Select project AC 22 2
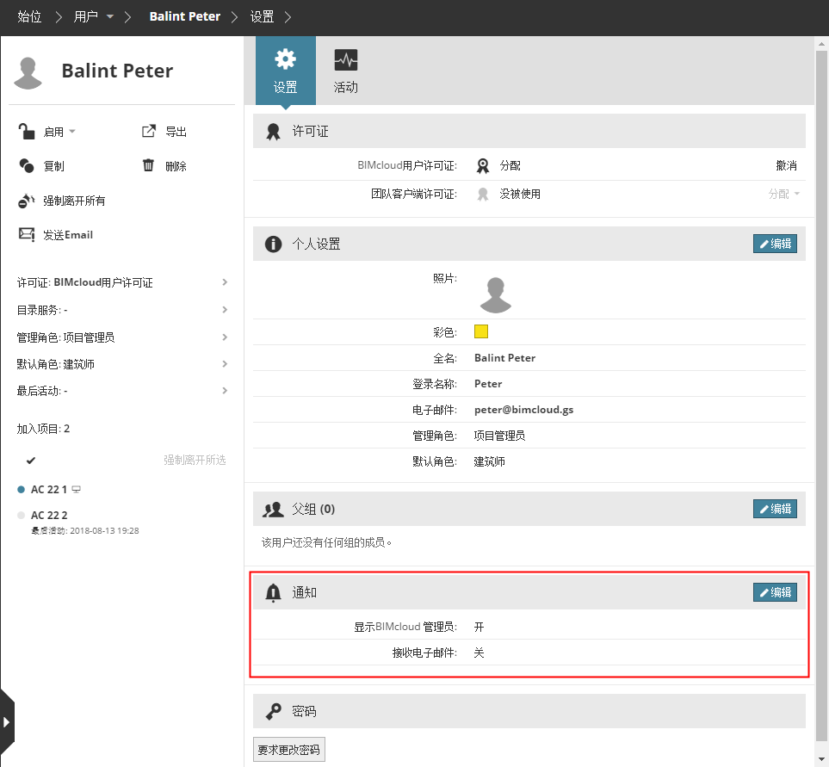Screen dimensions: 829x767 tap(49, 516)
